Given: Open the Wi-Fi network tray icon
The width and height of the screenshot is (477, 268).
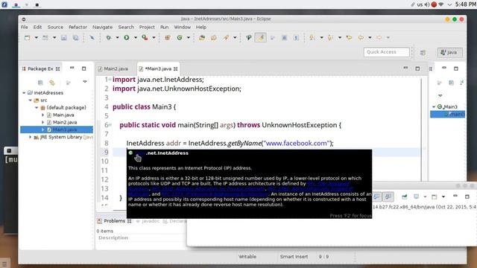Looking at the screenshot, I should click(x=441, y=4).
